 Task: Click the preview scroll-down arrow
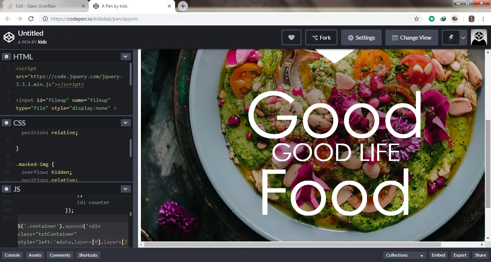click(x=488, y=238)
